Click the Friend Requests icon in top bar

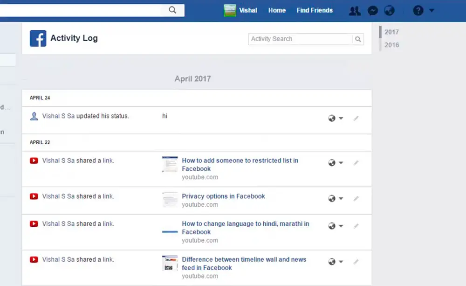coord(355,10)
